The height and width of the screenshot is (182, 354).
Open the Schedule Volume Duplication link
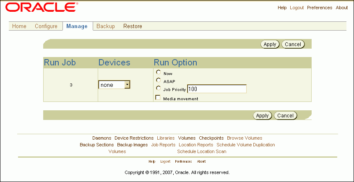[246, 145]
